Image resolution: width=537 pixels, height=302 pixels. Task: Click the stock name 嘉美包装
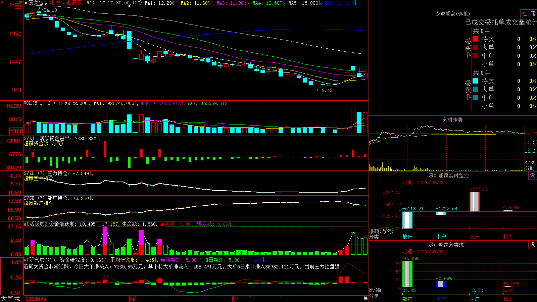39,3
